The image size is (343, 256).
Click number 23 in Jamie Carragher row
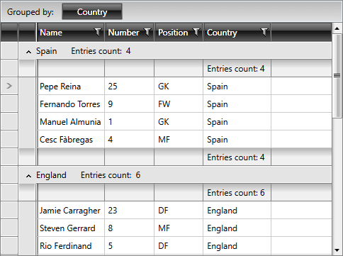(x=130, y=210)
